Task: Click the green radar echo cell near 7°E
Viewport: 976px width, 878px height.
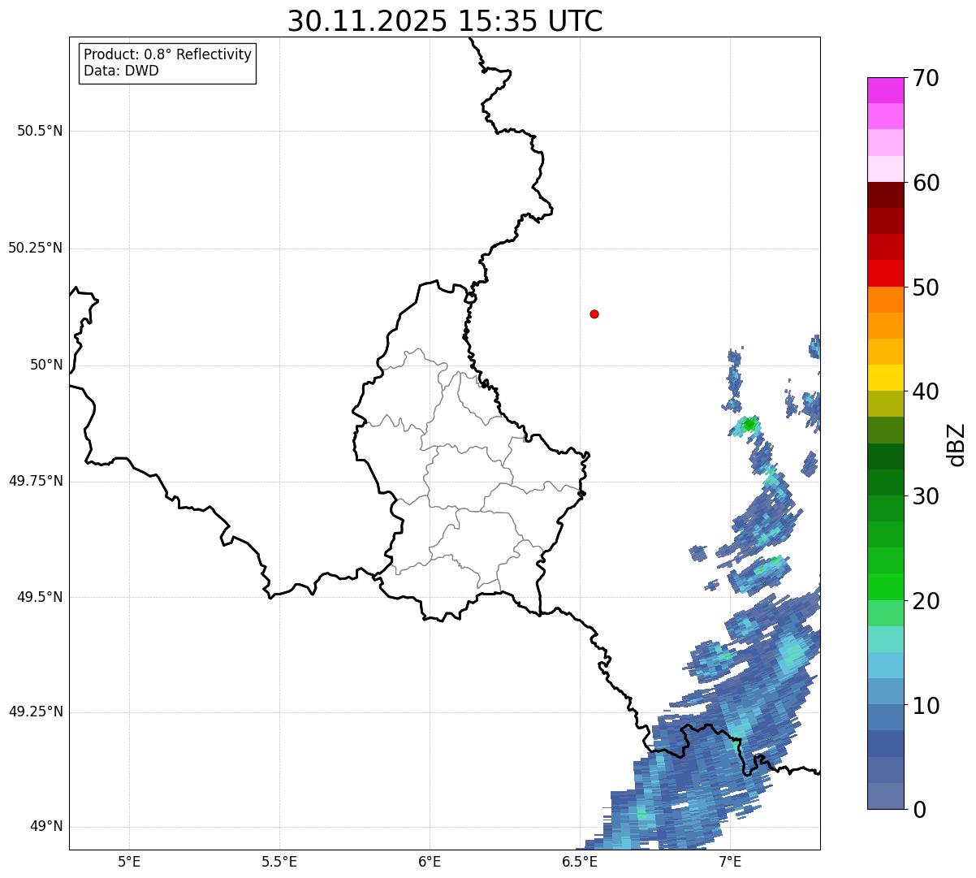Action: click(x=749, y=424)
